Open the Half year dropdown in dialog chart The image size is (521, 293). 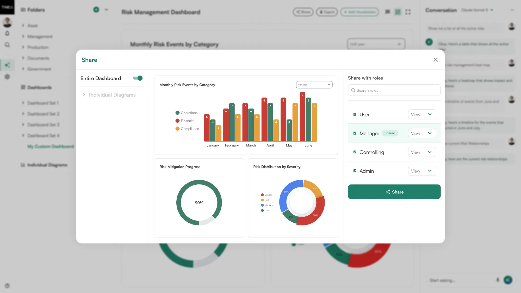click(x=314, y=85)
